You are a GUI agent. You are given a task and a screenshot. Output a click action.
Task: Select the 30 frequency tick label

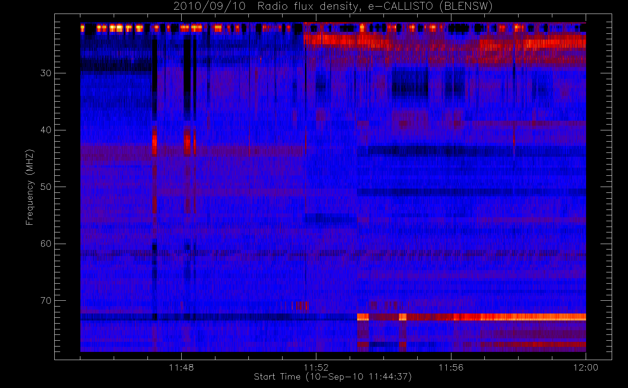46,73
